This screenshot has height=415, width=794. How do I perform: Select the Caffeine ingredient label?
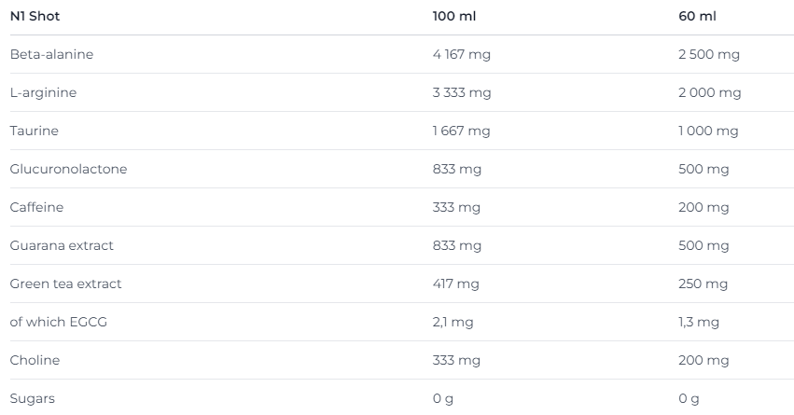[x=36, y=207]
